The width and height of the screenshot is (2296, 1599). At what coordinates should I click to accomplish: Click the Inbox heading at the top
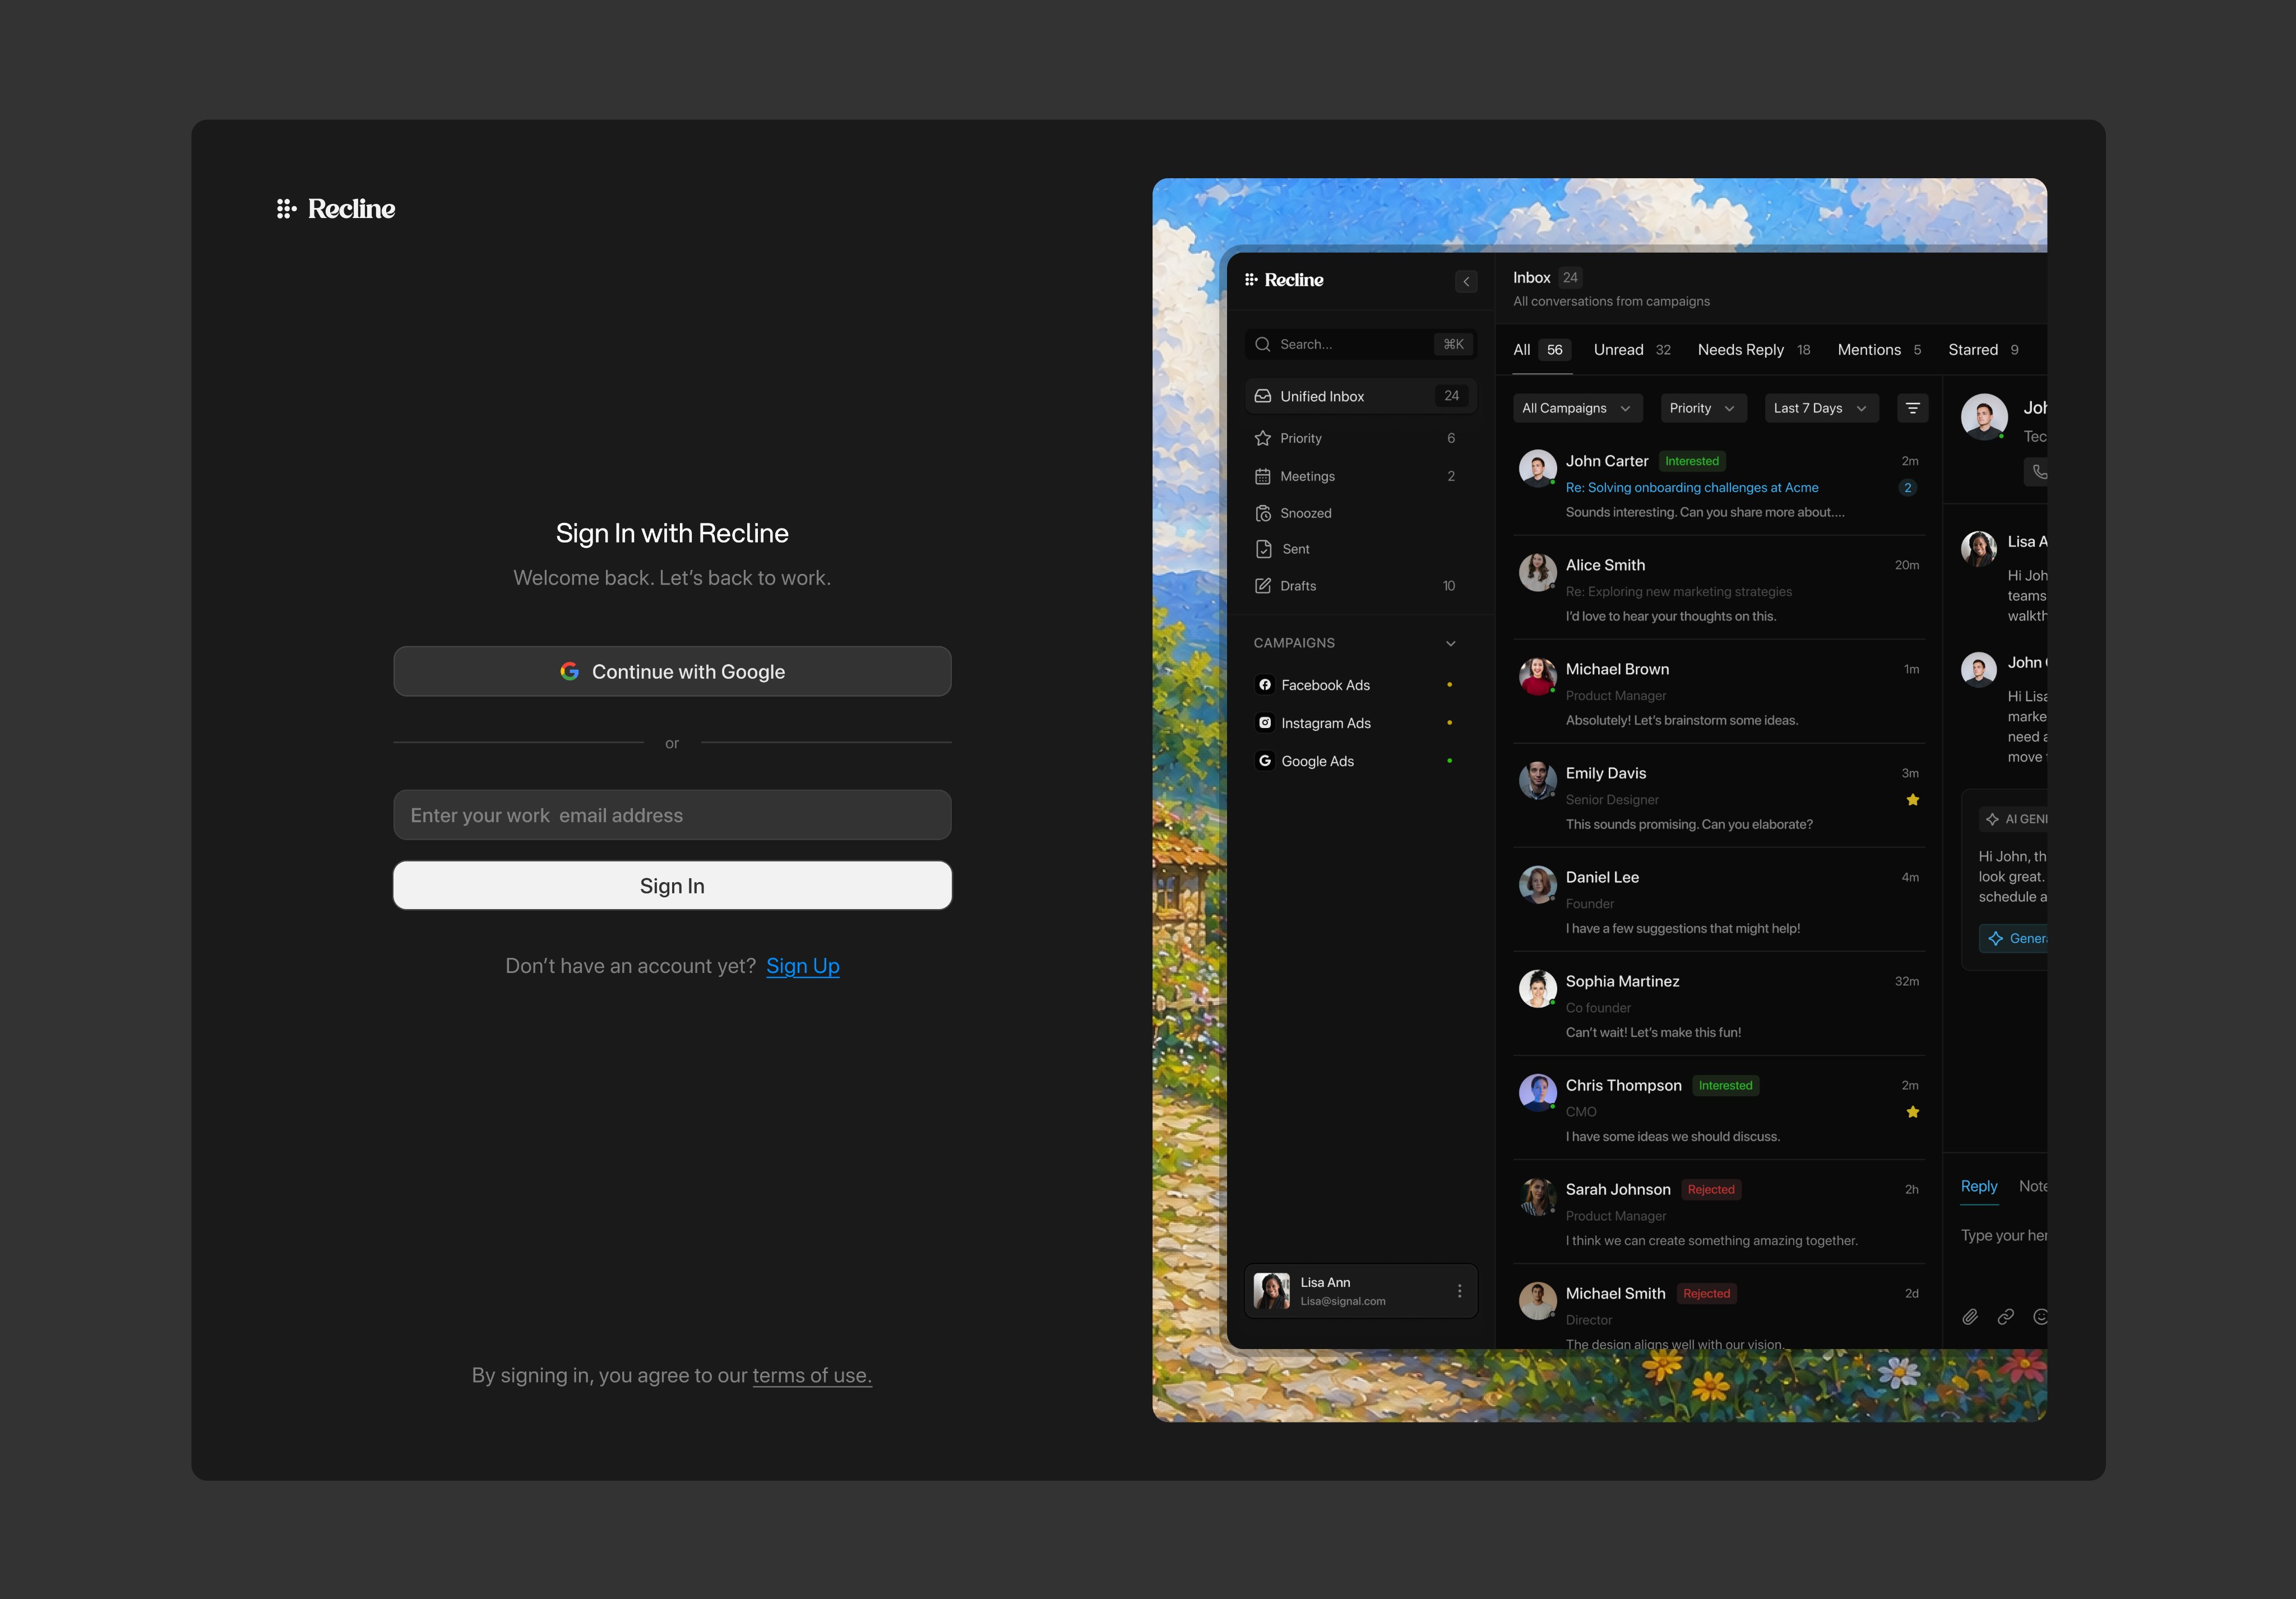1531,278
